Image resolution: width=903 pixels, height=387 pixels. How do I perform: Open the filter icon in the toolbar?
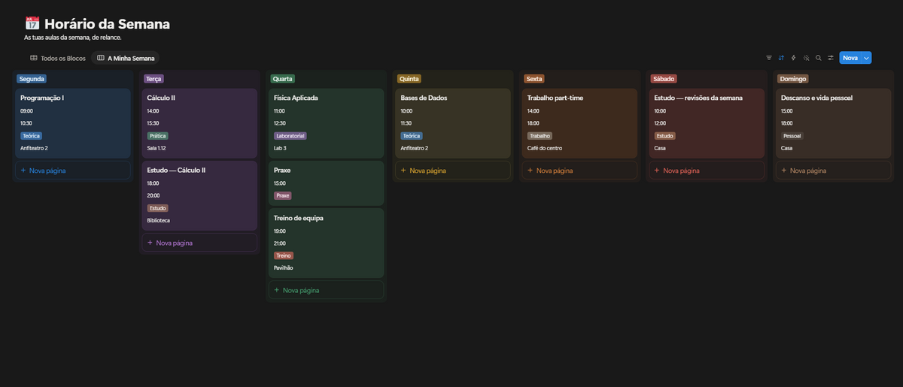click(769, 58)
